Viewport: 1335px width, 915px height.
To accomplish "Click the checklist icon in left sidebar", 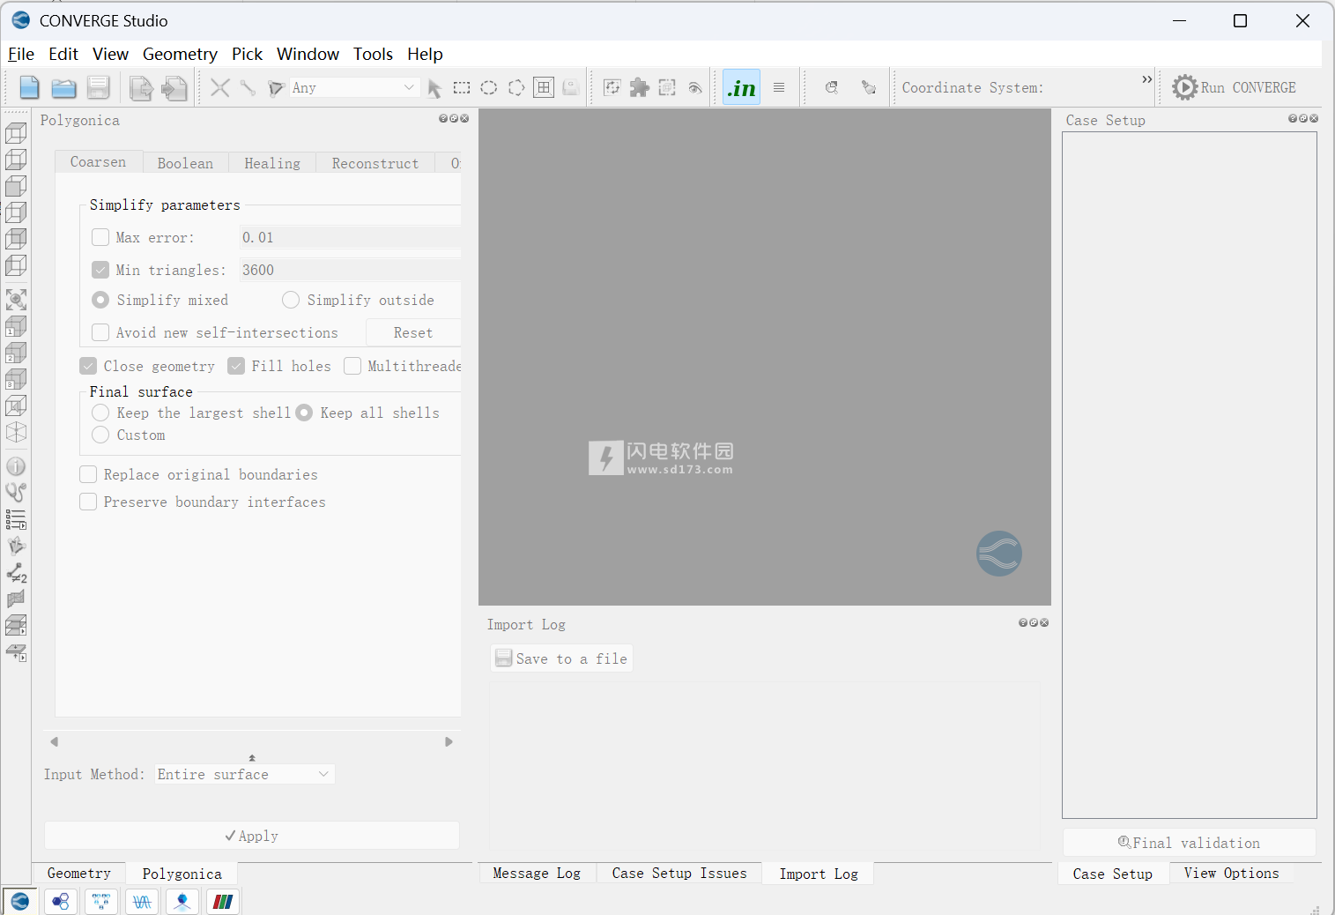I will pyautogui.click(x=16, y=519).
